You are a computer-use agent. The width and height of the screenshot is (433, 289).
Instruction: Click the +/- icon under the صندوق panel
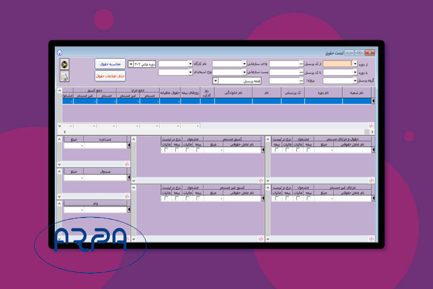(126, 197)
